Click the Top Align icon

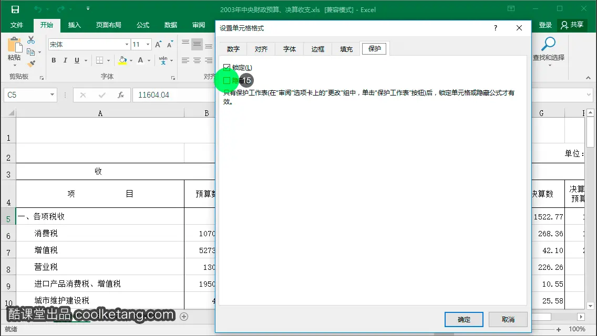coord(186,44)
